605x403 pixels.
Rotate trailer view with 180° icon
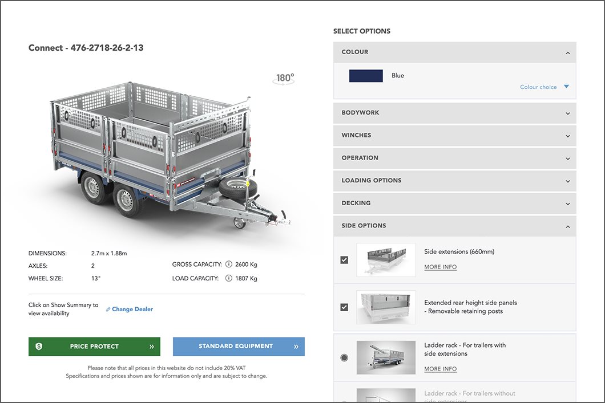coord(284,79)
